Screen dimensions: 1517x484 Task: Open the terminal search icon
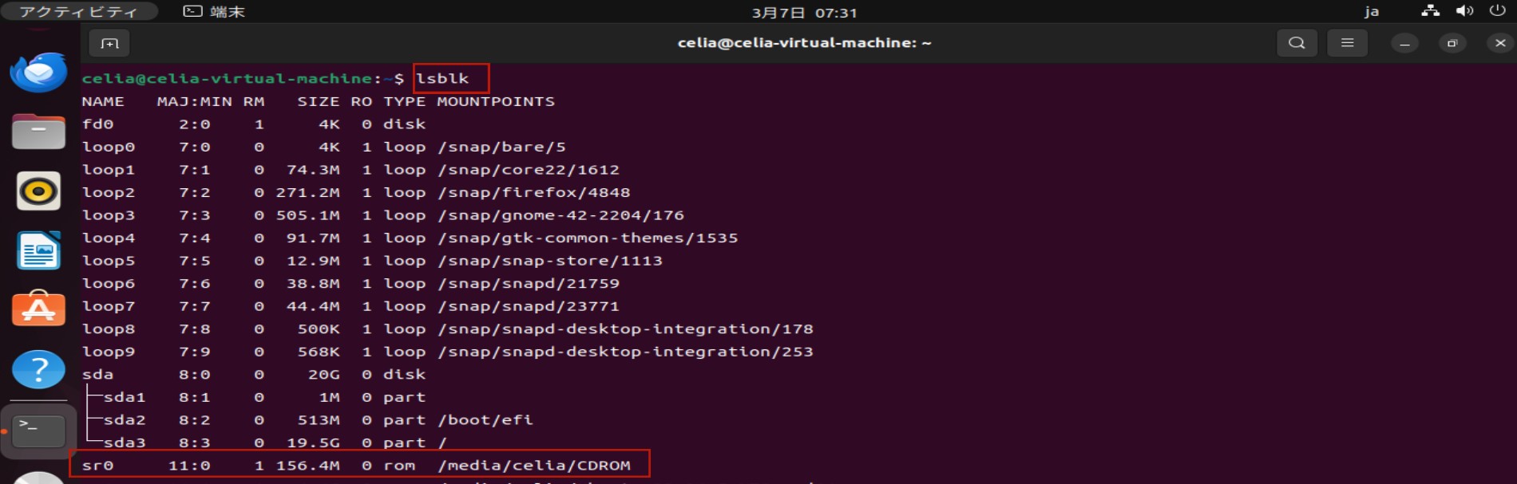[x=1297, y=43]
